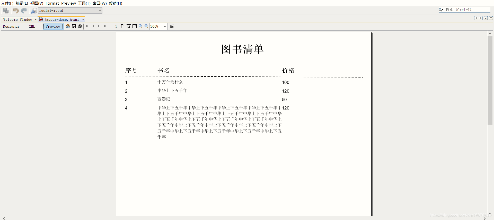Zoom out of the report preview

(146, 26)
